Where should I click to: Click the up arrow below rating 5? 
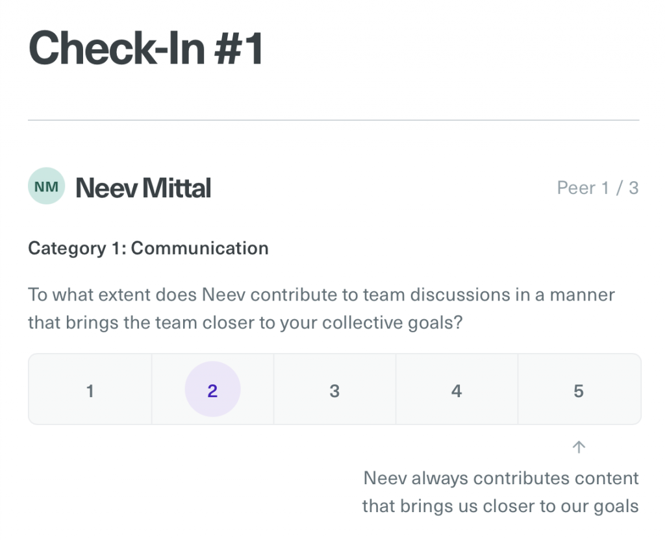tap(579, 447)
